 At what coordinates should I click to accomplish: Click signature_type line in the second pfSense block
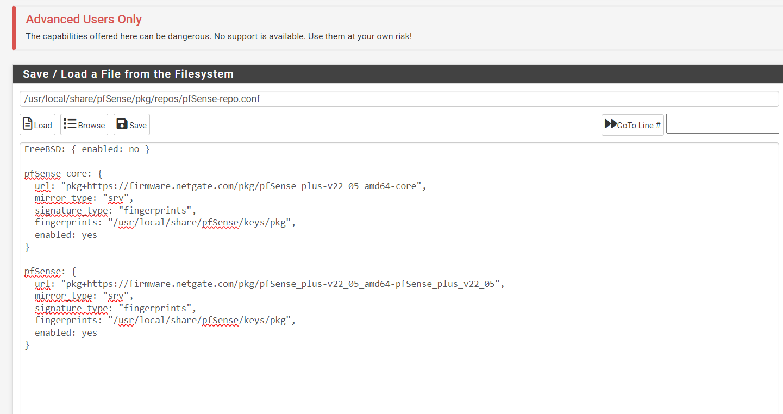tap(115, 308)
